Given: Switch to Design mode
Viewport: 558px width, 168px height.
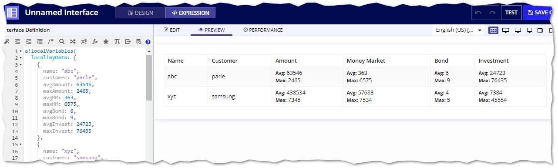Looking at the screenshot, I should point(141,13).
